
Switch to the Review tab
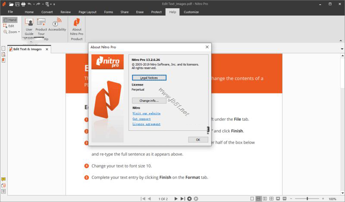point(66,12)
